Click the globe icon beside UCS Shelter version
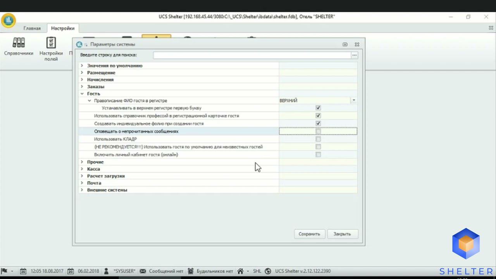 (268, 271)
